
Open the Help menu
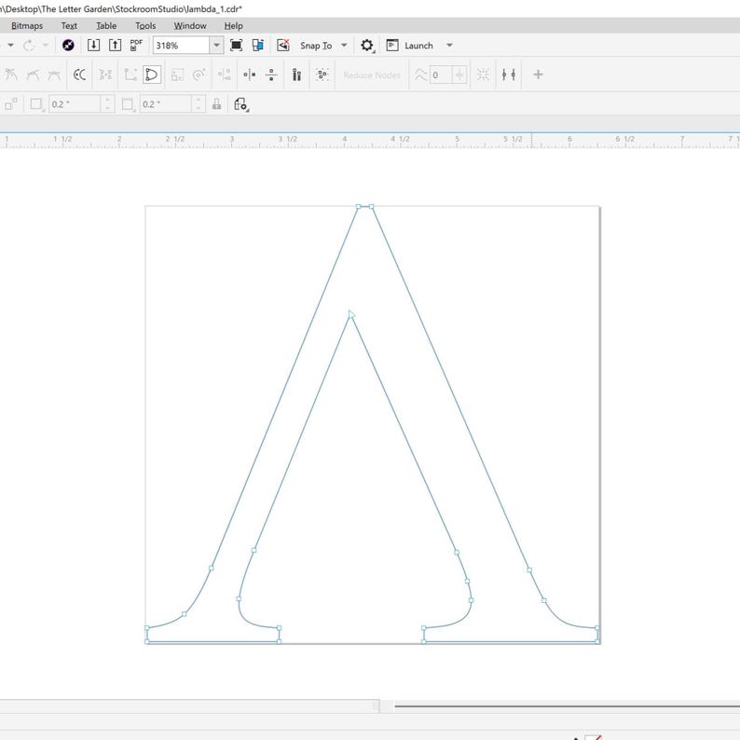[x=234, y=26]
